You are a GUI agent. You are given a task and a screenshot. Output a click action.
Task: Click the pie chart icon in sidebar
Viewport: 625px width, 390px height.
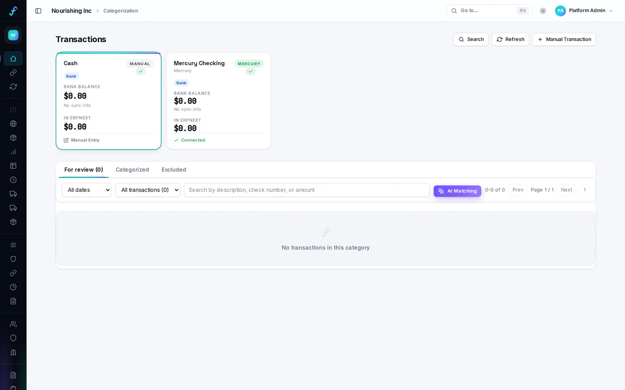(13, 287)
